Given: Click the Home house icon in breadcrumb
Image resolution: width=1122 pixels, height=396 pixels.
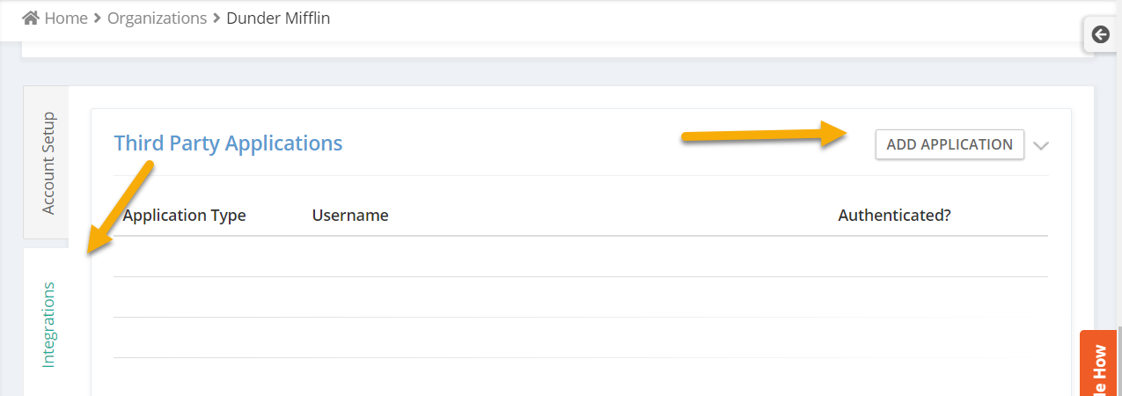Looking at the screenshot, I should [31, 18].
